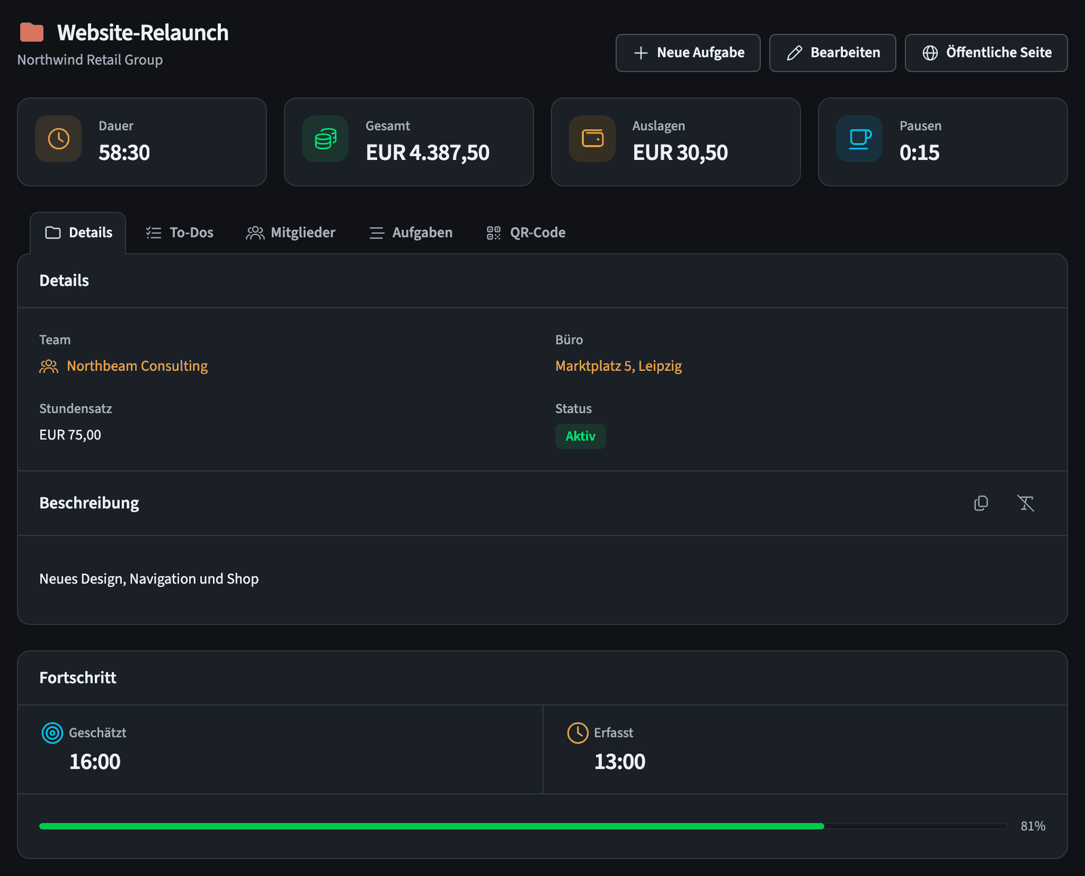The image size is (1085, 876).
Task: Switch to the Aufgaben tab
Action: 411,233
